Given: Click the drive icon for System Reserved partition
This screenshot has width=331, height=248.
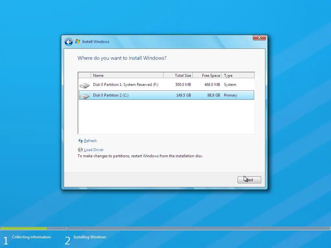Looking at the screenshot, I should click(x=84, y=85).
